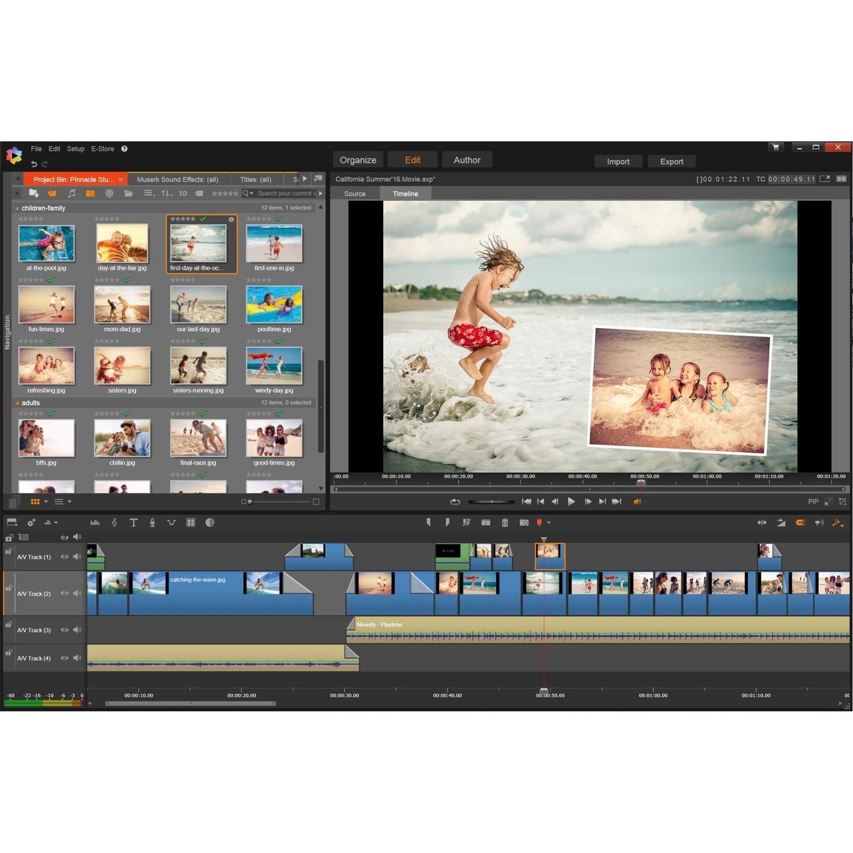Take a snapshot of the timeline frame

[524, 522]
